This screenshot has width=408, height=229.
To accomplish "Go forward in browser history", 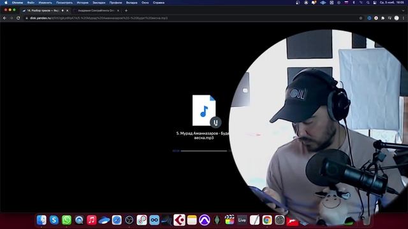I will pos(11,18).
